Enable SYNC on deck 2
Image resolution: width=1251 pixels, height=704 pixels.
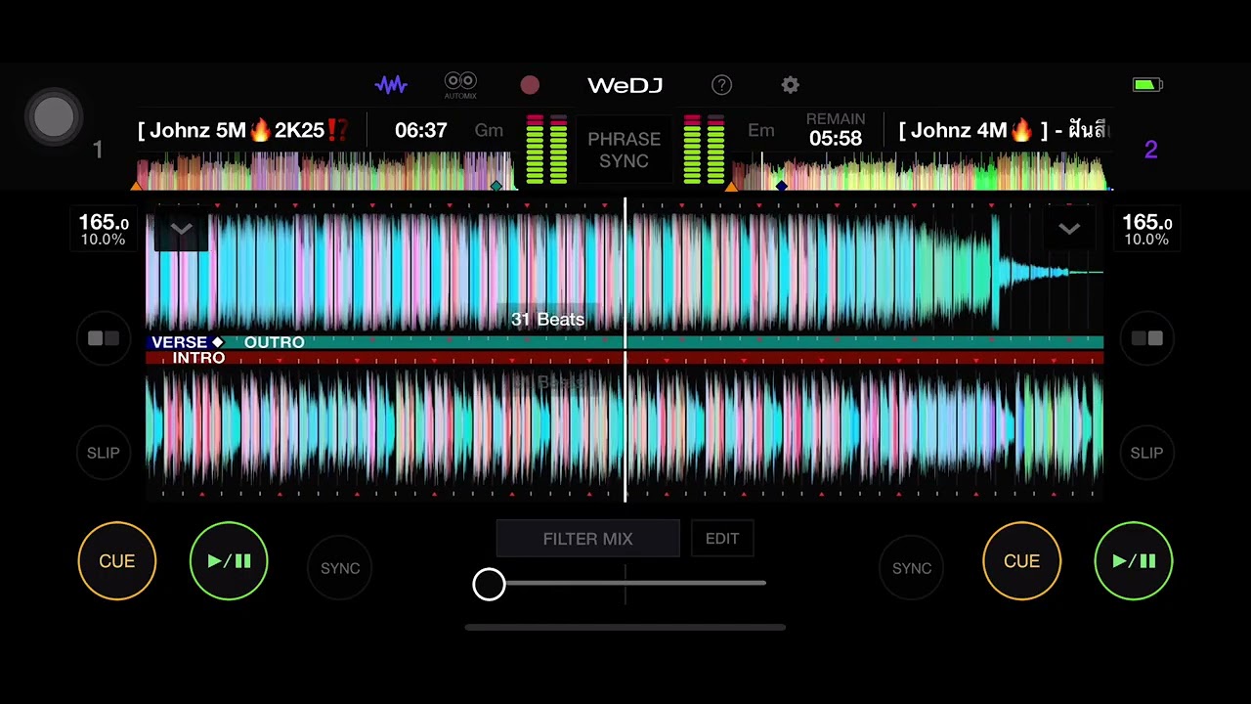[x=912, y=568]
